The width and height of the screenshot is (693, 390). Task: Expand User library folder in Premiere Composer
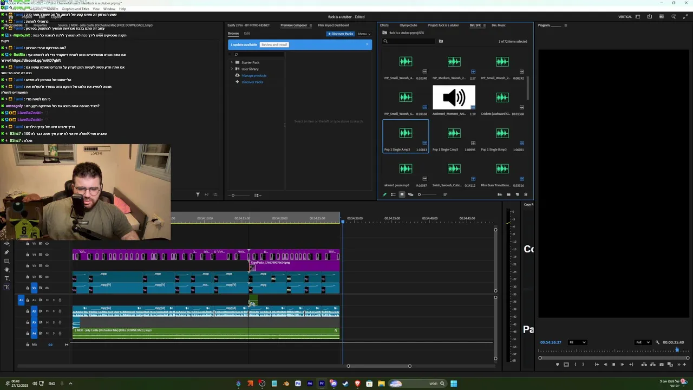tap(232, 69)
